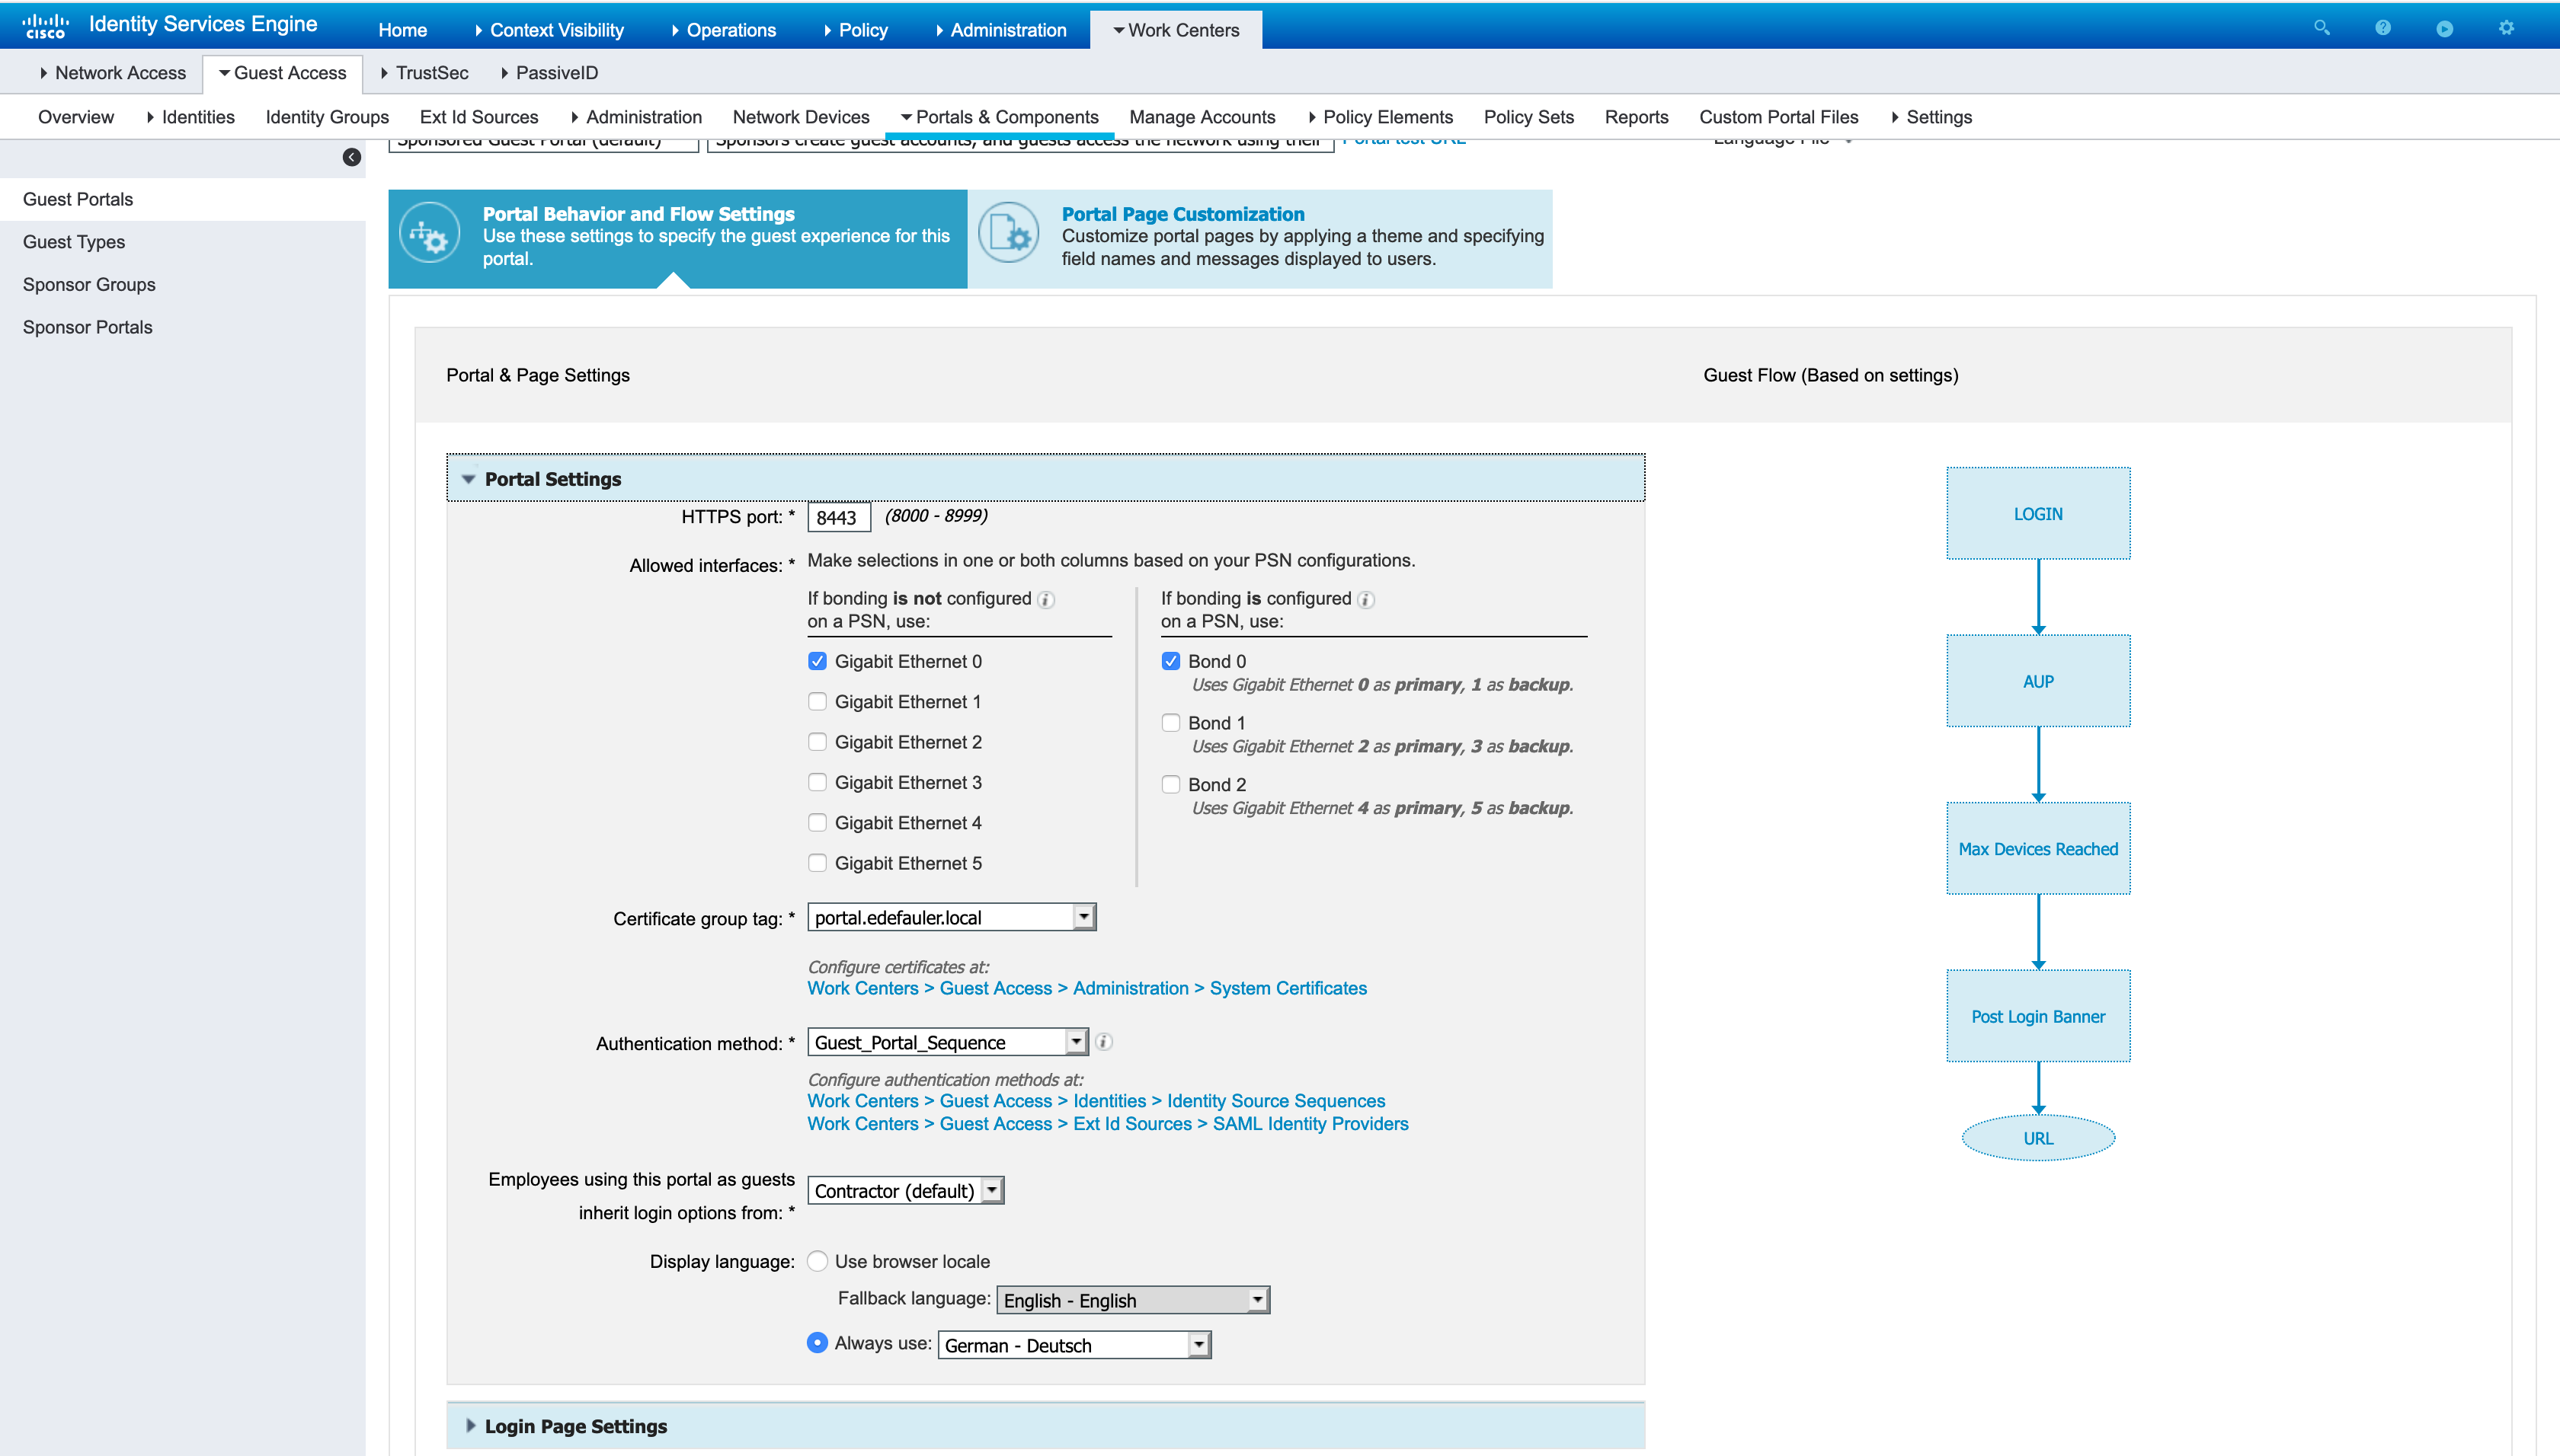Check the Bond 2 checkbox
The image size is (2560, 1456).
click(1170, 784)
